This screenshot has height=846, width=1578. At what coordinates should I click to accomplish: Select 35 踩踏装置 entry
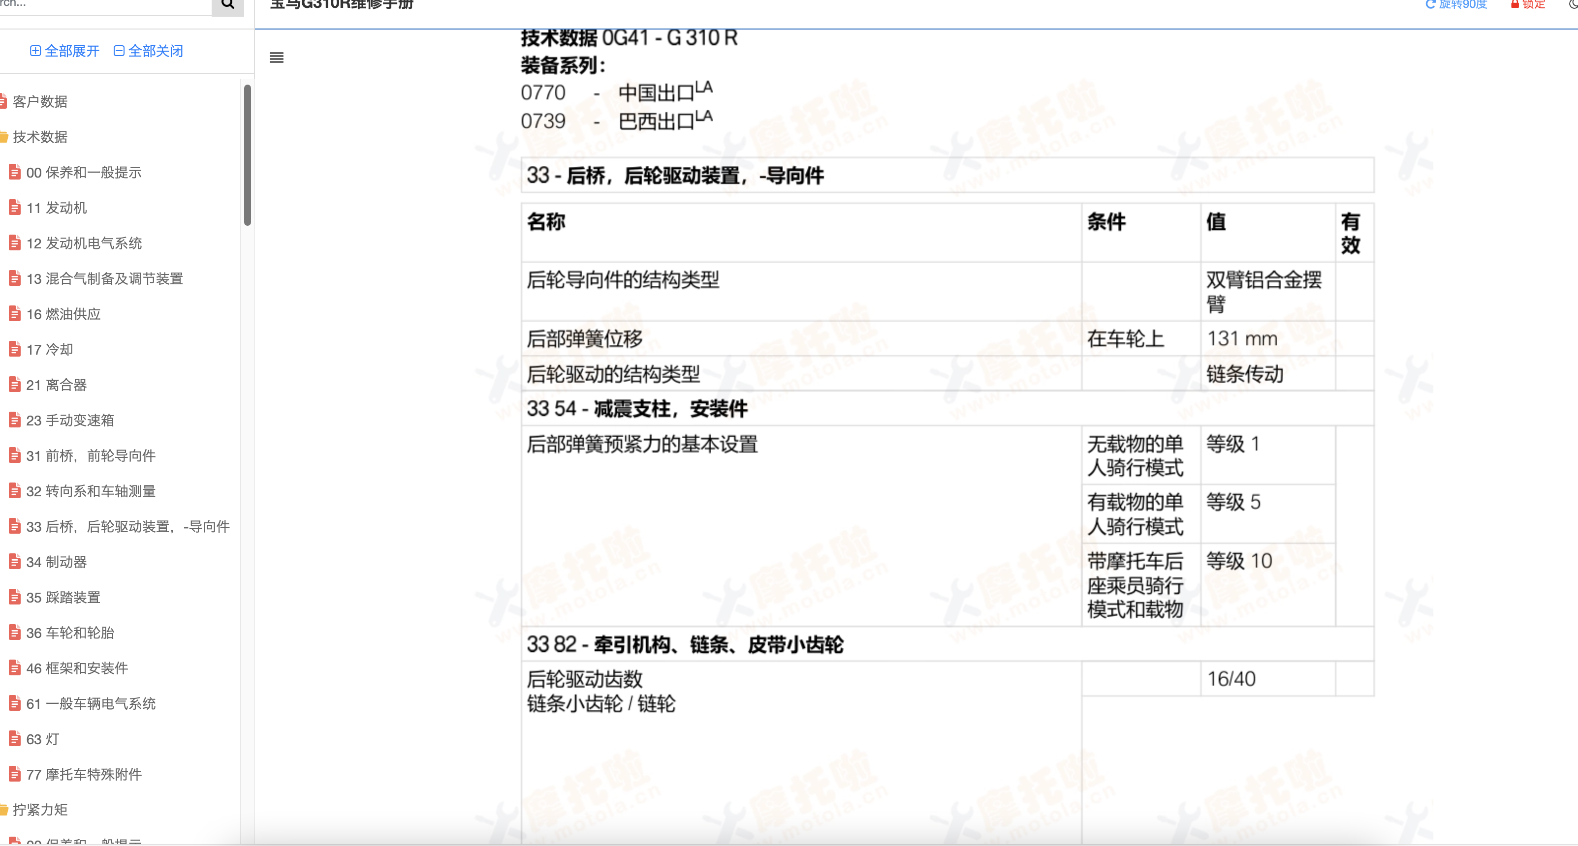pyautogui.click(x=63, y=598)
